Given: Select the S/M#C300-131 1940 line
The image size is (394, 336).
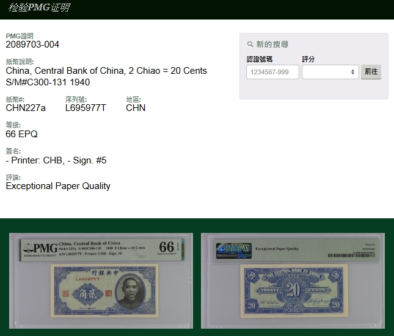Looking at the screenshot, I should click(x=48, y=82).
